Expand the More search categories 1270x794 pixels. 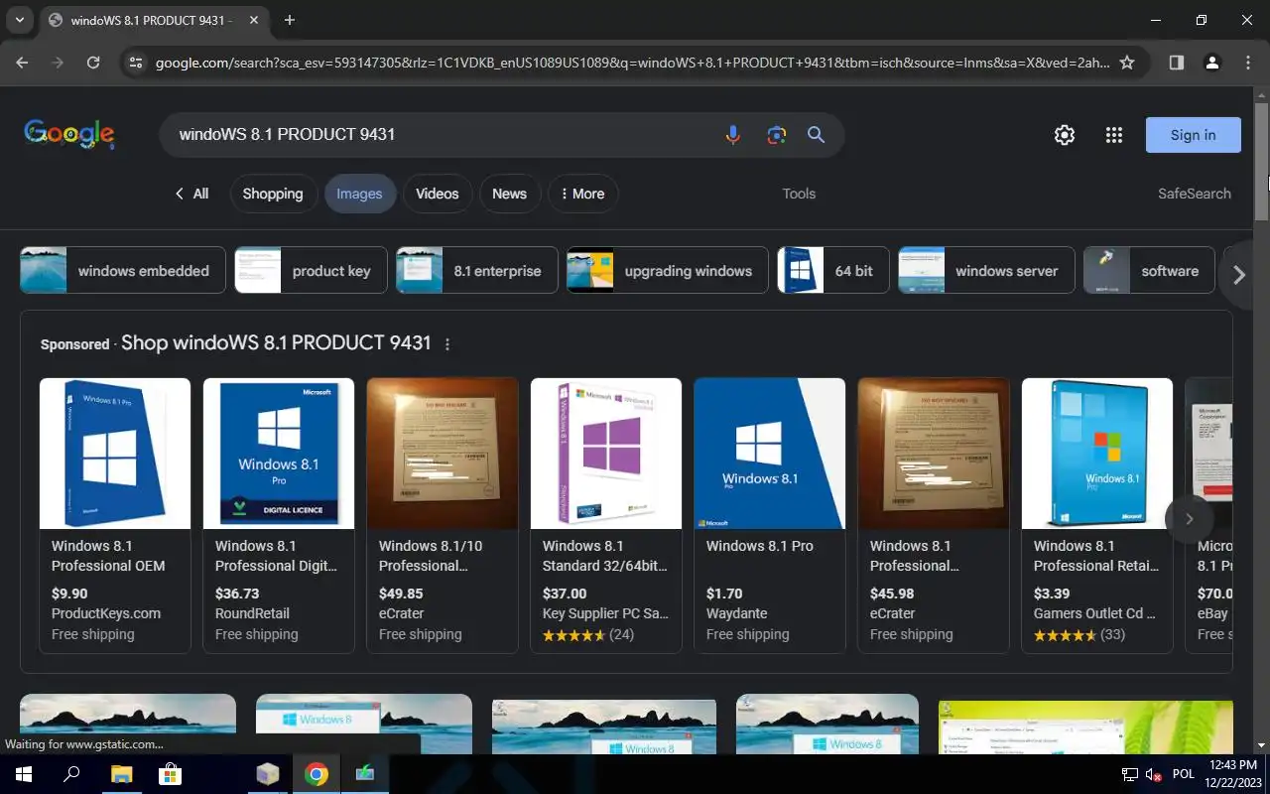583,194
